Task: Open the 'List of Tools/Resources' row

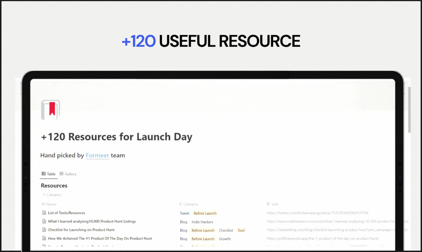Action: tap(67, 213)
